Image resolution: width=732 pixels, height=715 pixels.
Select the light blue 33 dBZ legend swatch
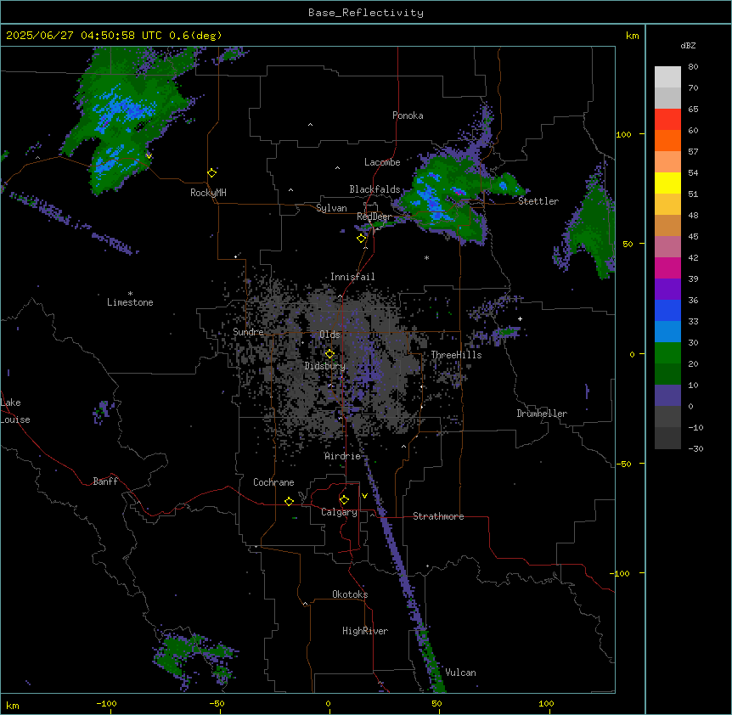click(x=667, y=332)
